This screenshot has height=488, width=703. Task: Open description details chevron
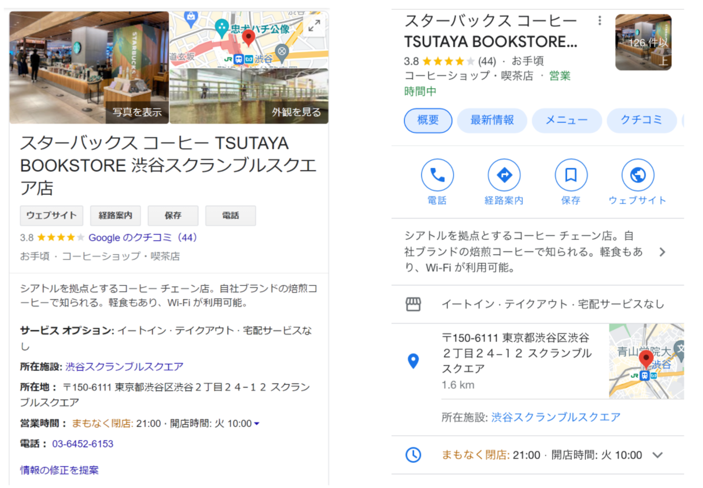click(x=663, y=252)
